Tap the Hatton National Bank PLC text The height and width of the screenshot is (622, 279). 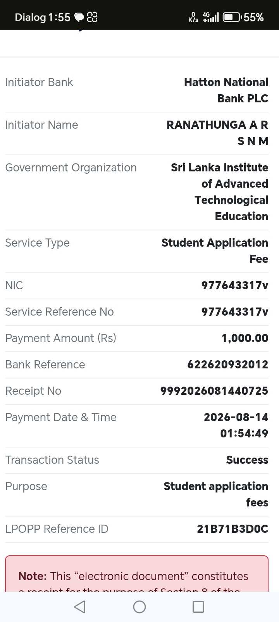(226, 90)
